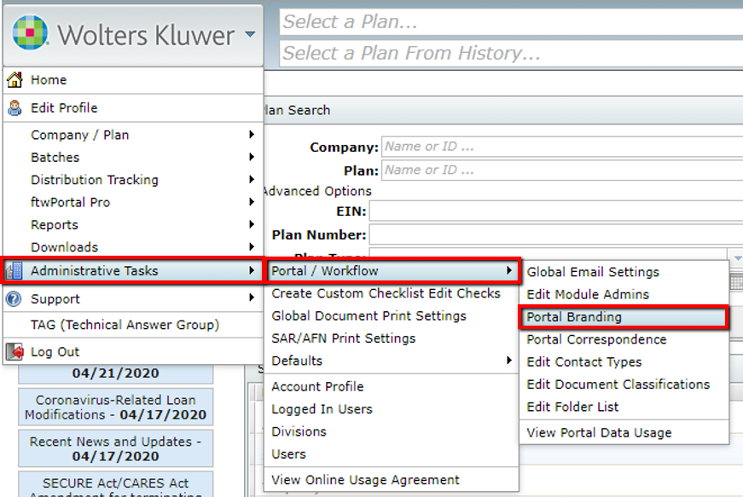Viewport: 743px width, 497px height.
Task: Click the Log Out door icon
Action: (x=15, y=352)
